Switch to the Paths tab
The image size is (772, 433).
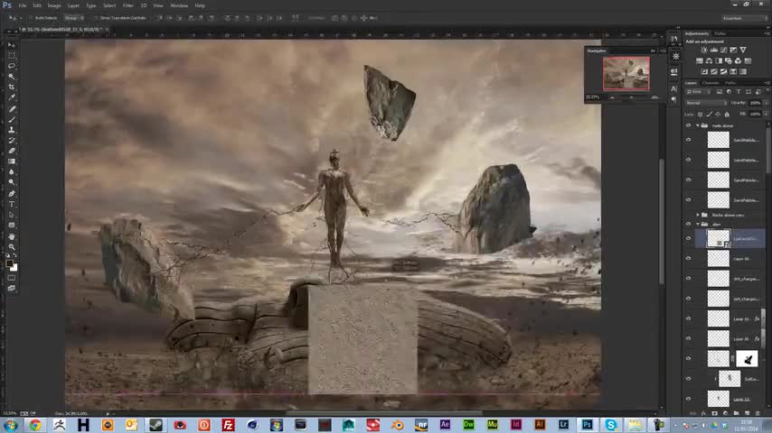730,83
